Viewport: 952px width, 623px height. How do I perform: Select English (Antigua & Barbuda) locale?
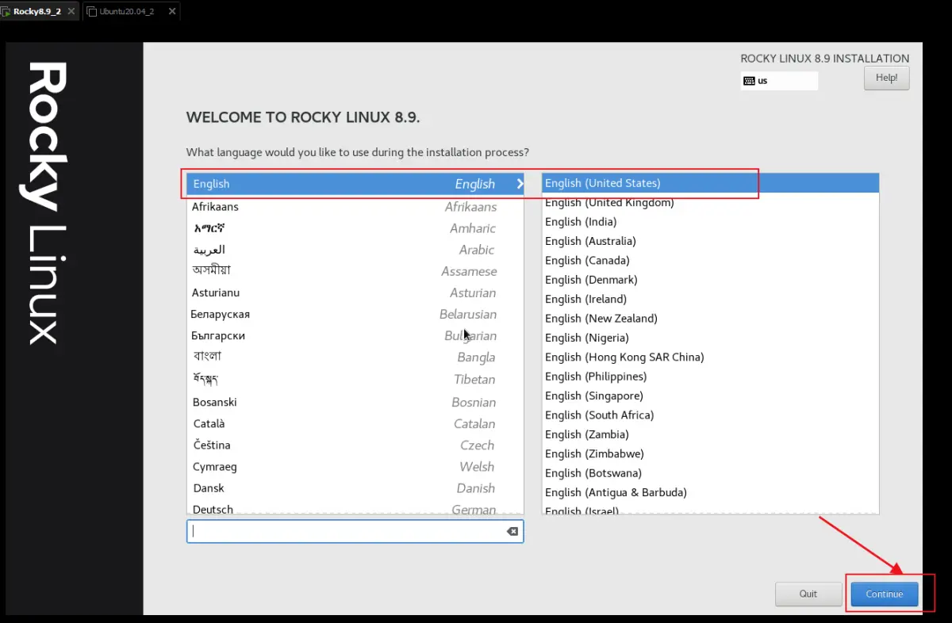click(x=711, y=492)
